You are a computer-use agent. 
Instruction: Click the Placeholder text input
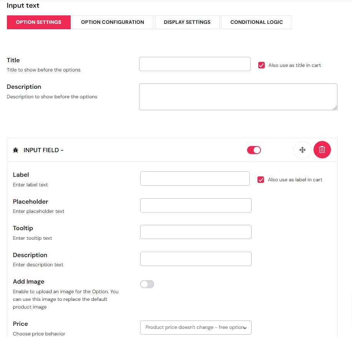pos(196,206)
